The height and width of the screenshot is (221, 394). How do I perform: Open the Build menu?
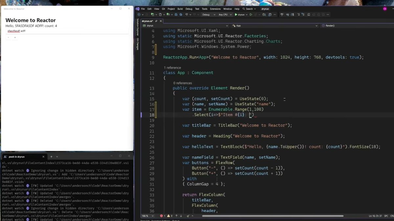pos(180,9)
